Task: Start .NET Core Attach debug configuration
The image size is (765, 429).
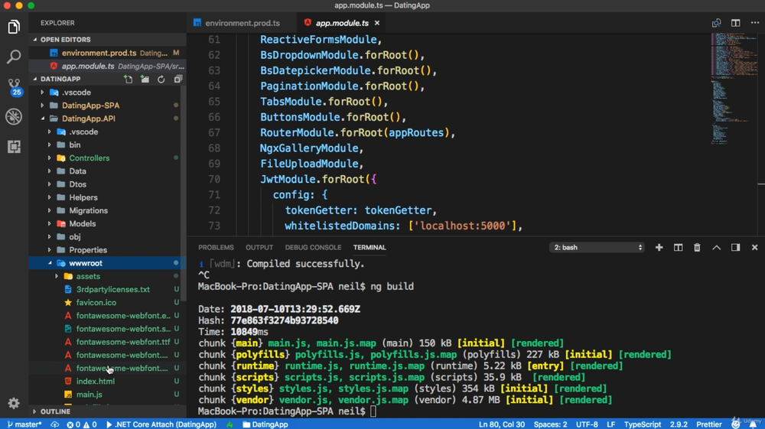Action: click(x=161, y=424)
